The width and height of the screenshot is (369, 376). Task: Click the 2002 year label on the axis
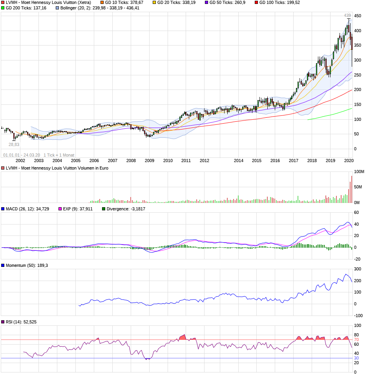tap(20, 161)
